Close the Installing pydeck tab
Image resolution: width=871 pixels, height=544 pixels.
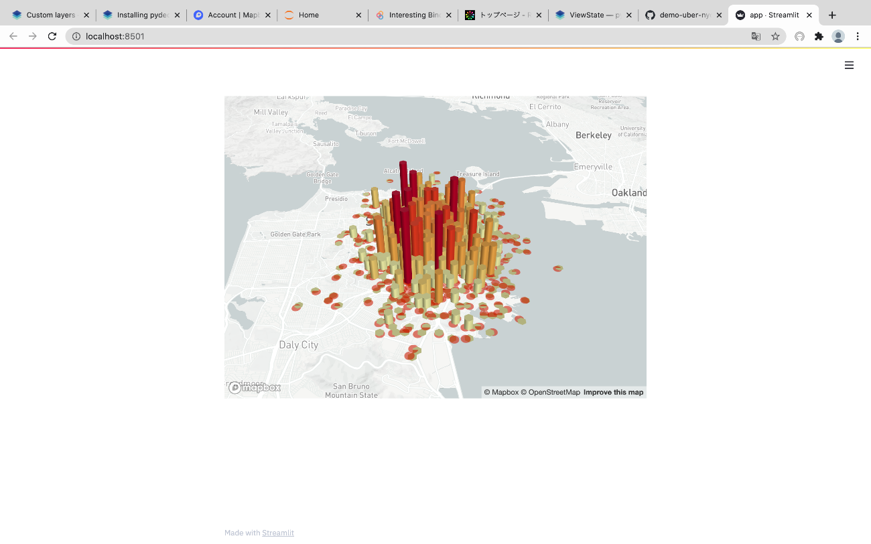177,15
